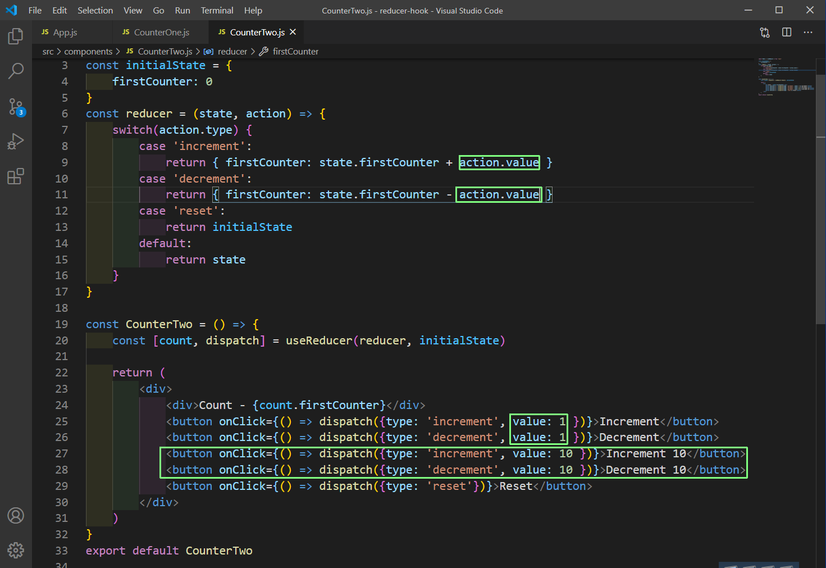Click the wrench icon beside firstCounter breadcrumb
Image resolution: width=826 pixels, height=568 pixels.
point(263,51)
